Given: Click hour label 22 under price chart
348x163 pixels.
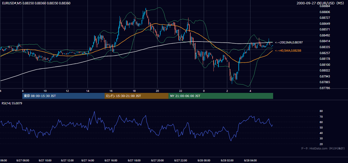Looking at the screenshot, I should coord(181,91).
